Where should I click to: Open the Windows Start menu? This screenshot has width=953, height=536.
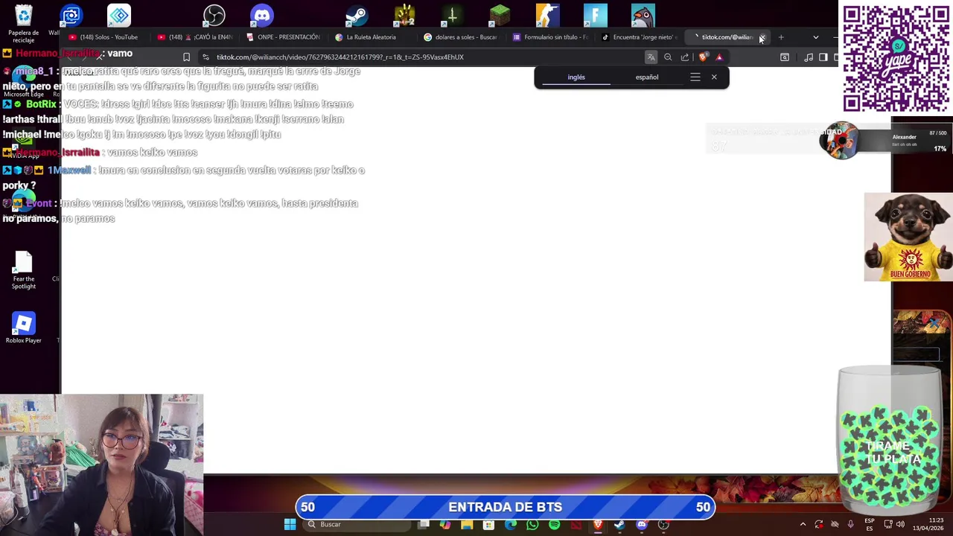pyautogui.click(x=290, y=525)
